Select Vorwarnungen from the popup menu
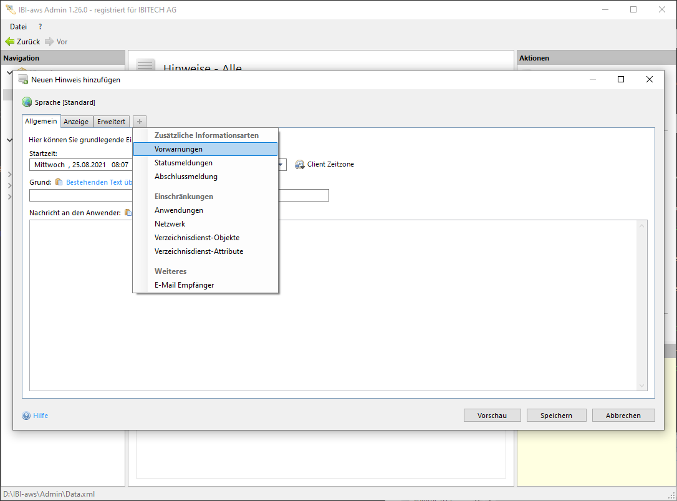Viewport: 677px width, 501px height. click(x=178, y=149)
